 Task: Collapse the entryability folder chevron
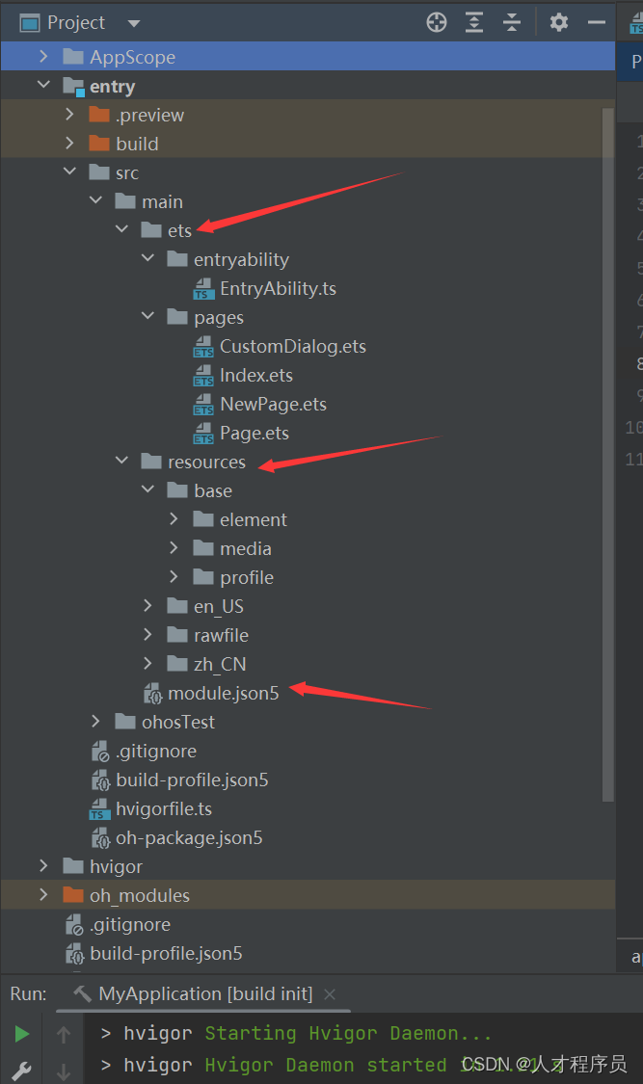[147, 258]
